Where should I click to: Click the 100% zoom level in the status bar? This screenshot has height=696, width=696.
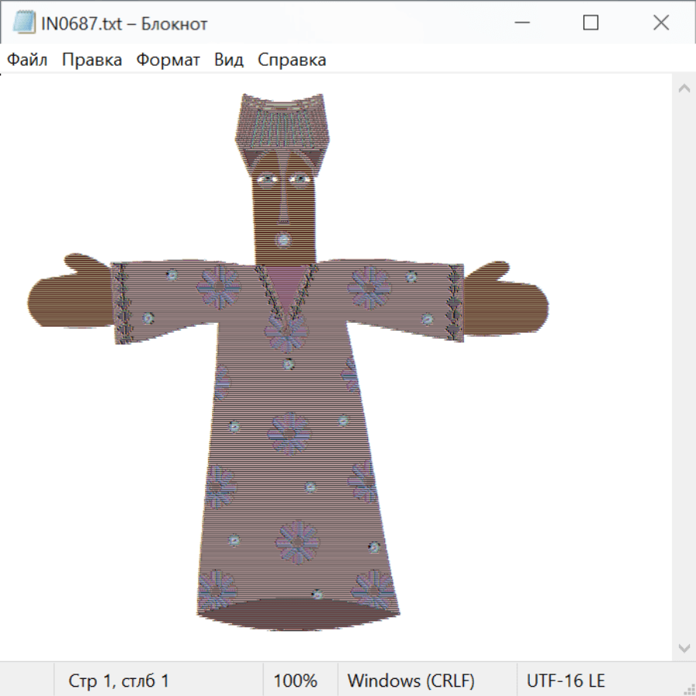(x=295, y=681)
